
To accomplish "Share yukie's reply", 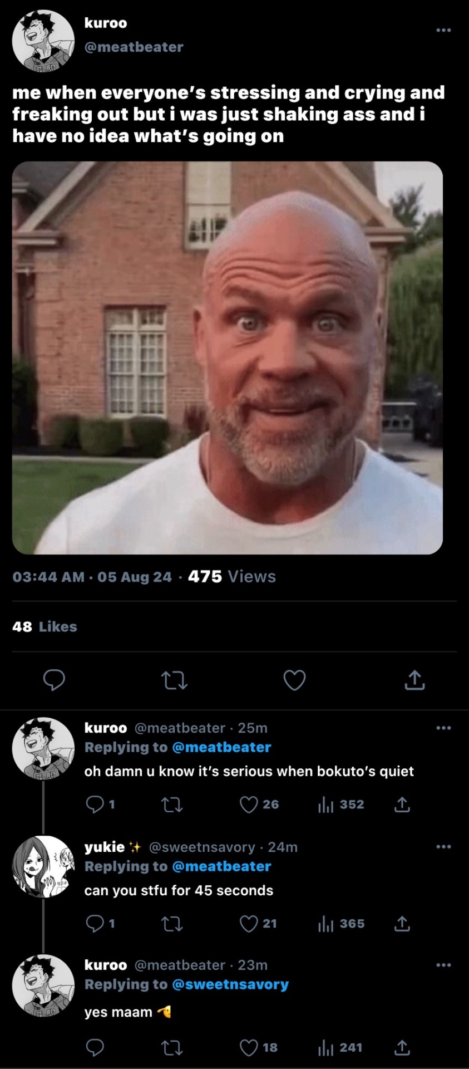I will 402,924.
